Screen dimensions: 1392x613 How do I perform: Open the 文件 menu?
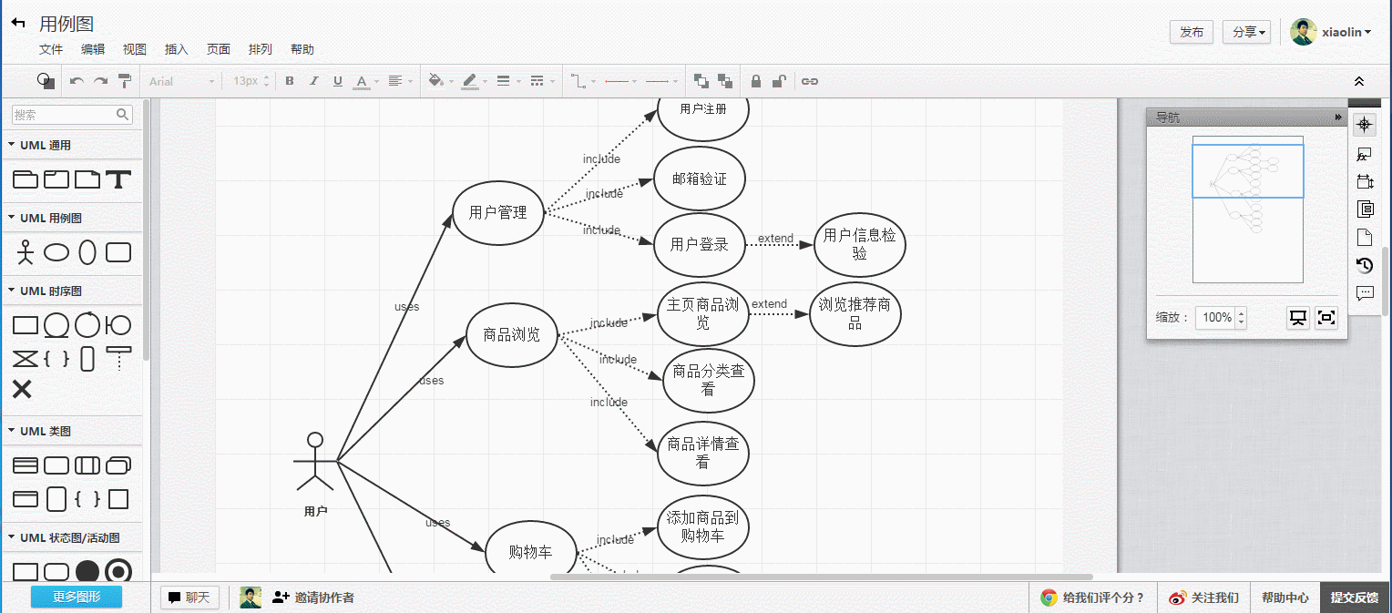point(51,48)
